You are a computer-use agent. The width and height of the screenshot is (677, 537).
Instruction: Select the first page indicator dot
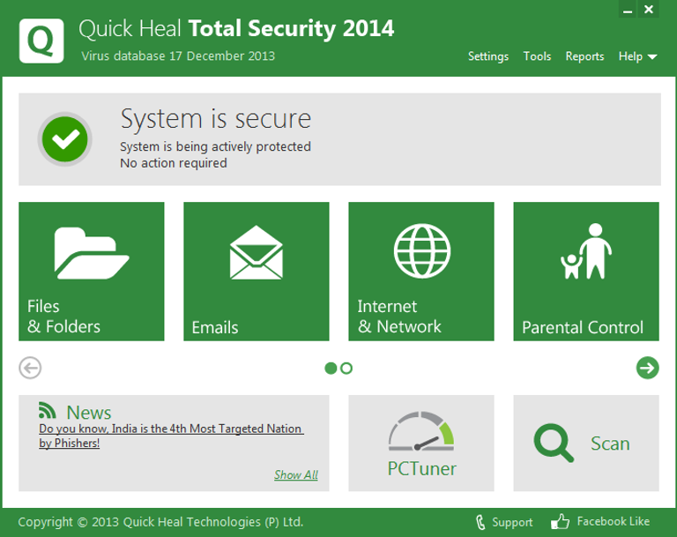[x=331, y=368]
